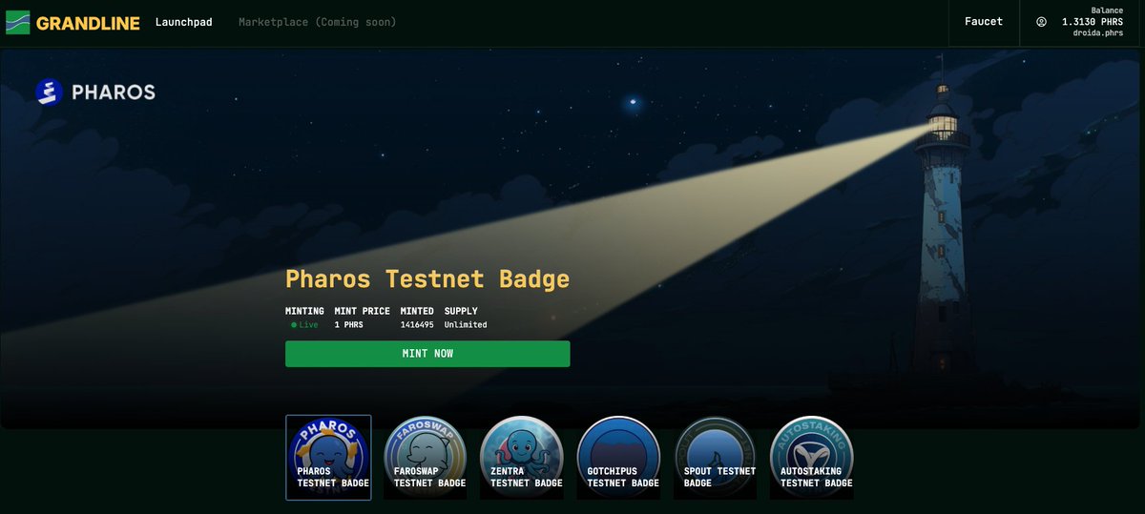The width and height of the screenshot is (1145, 514).
Task: Select the Gotchipus Testnet Badge thumbnail
Action: point(618,457)
